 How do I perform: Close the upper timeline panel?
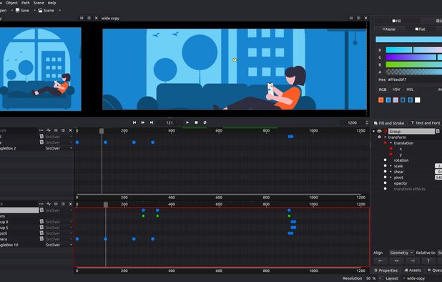[71, 130]
